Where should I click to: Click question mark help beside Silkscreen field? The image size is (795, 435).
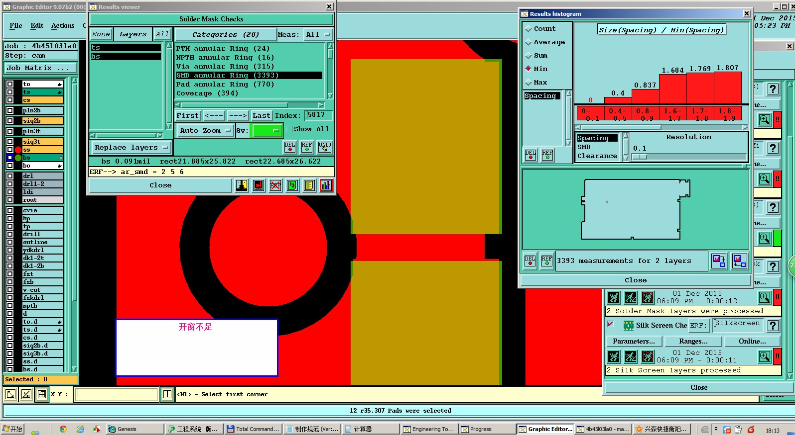point(773,326)
